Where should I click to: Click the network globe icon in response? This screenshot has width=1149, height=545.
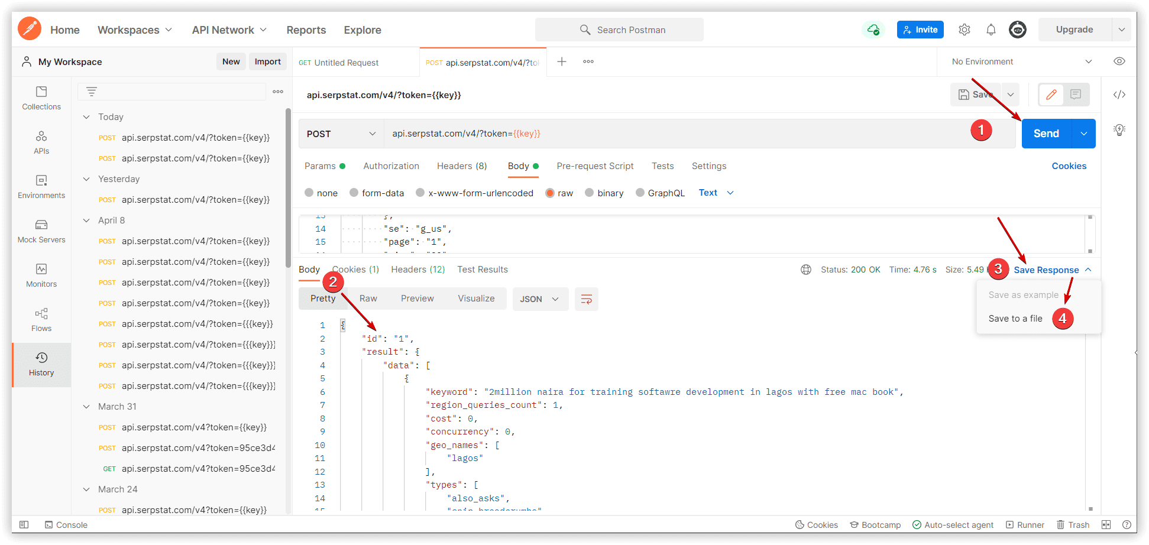pyautogui.click(x=806, y=270)
